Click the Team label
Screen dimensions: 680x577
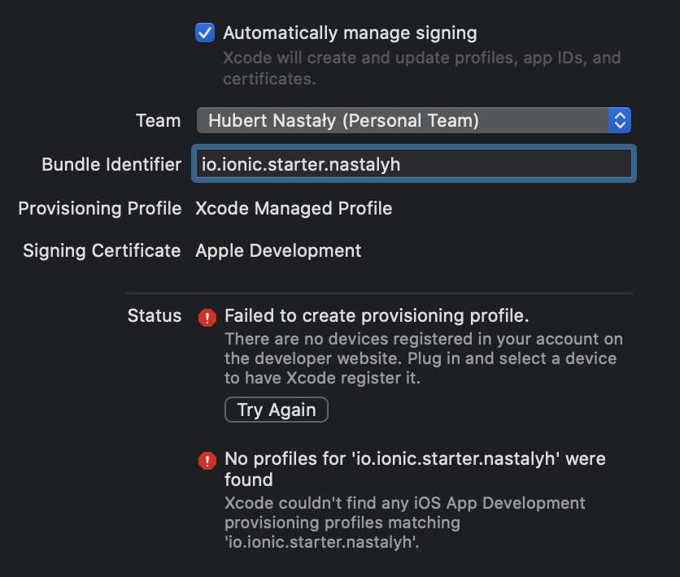158,121
